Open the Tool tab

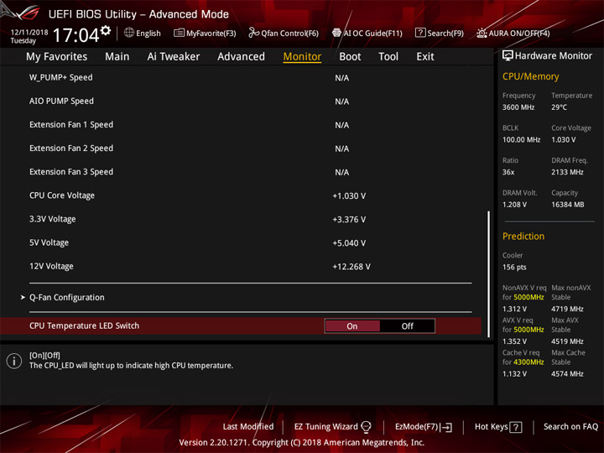[x=388, y=57]
